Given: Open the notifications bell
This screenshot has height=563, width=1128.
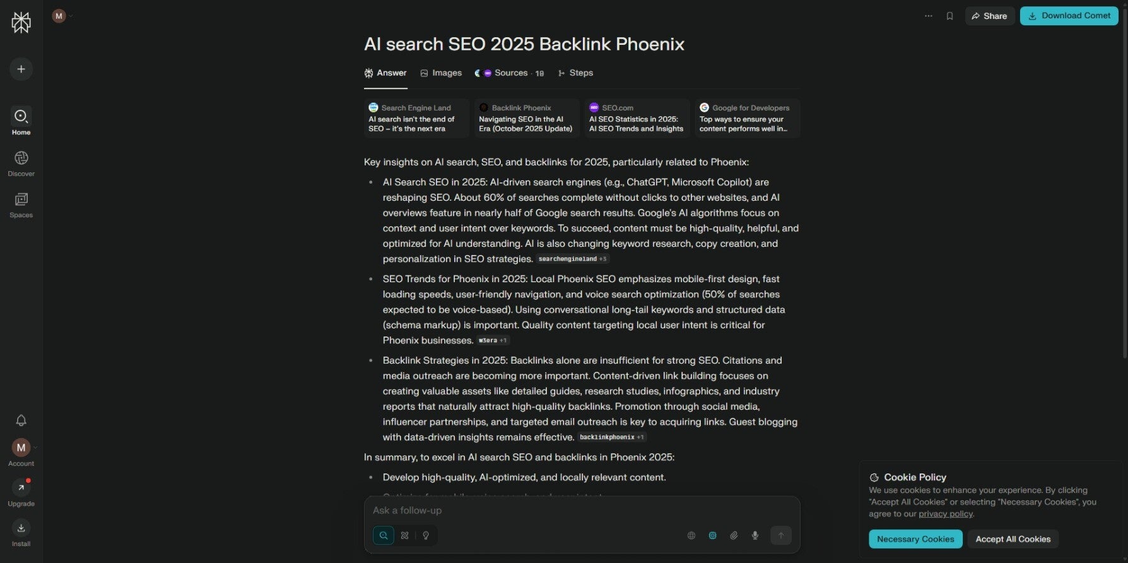Looking at the screenshot, I should [x=21, y=420].
